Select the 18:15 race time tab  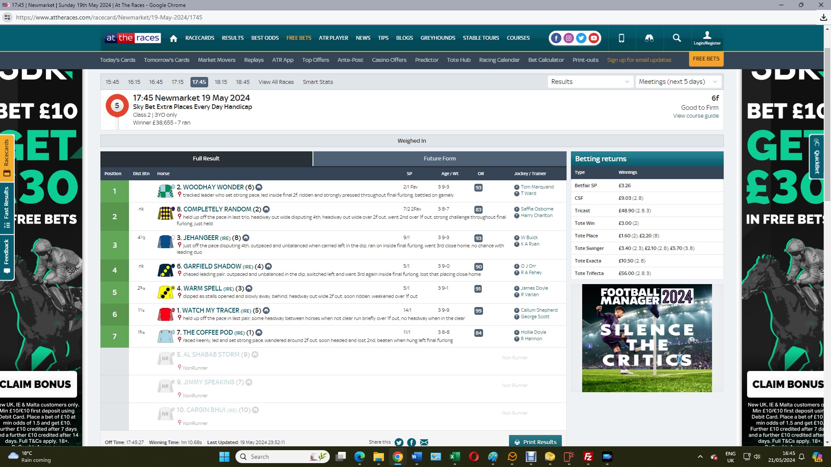221,82
